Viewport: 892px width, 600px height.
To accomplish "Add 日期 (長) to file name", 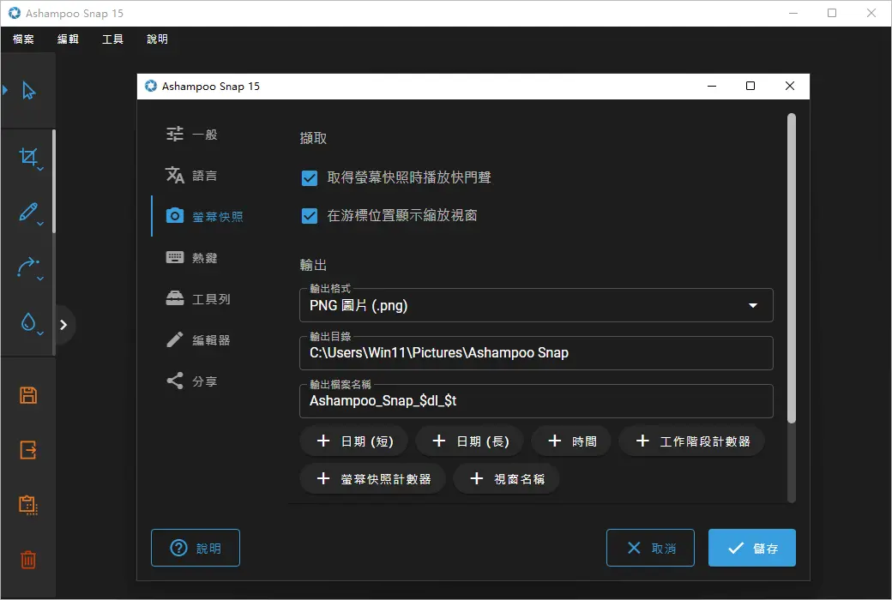I will pyautogui.click(x=469, y=441).
